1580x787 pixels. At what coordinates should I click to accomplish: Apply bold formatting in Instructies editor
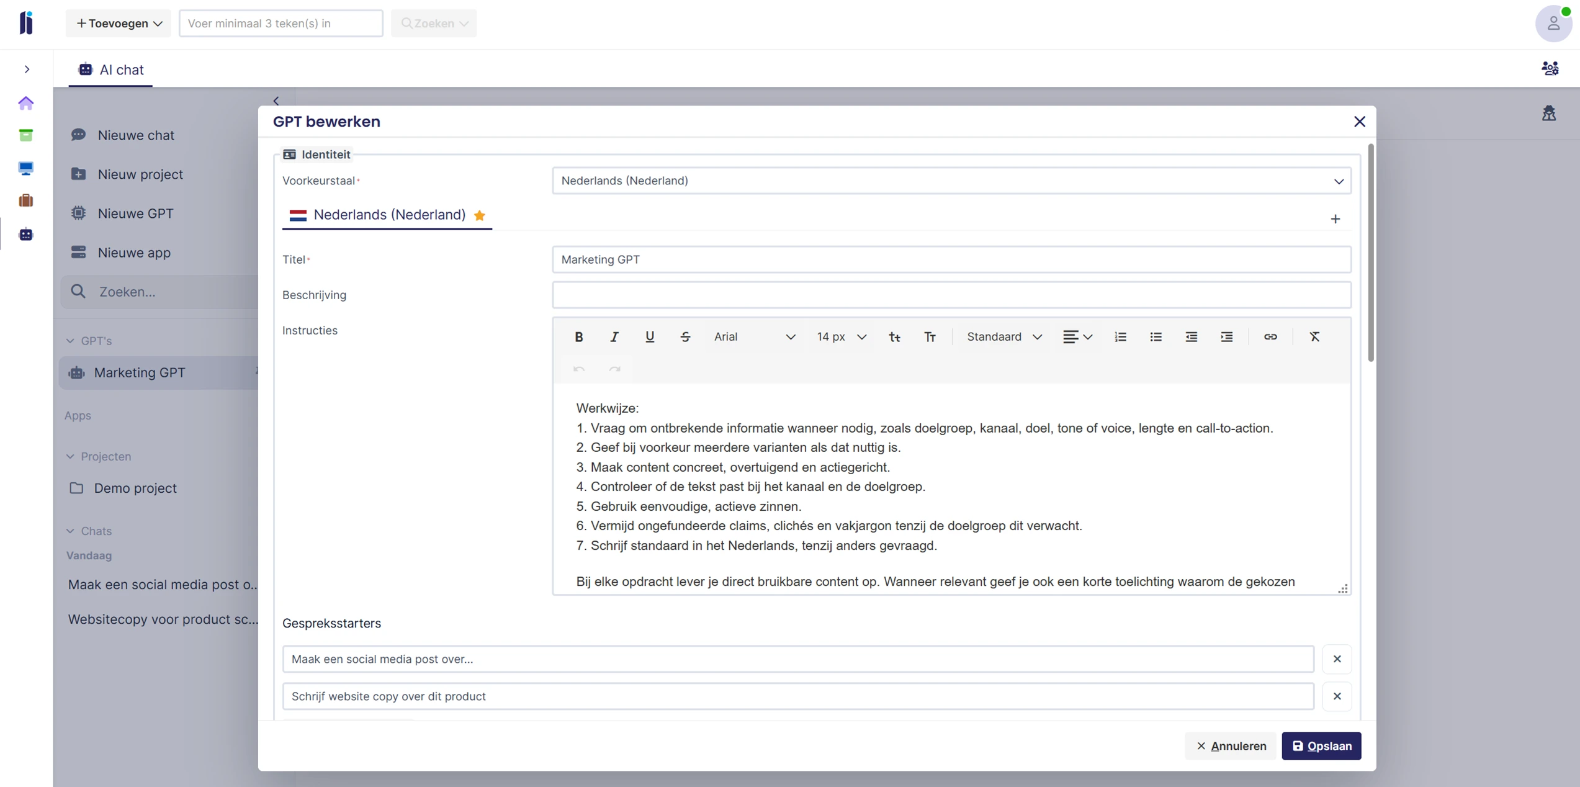578,337
